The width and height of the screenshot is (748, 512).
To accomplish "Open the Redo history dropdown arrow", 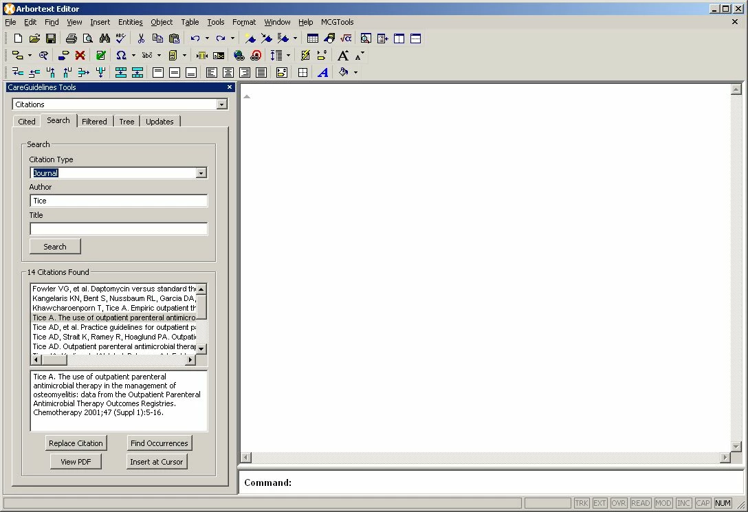I will [233, 38].
